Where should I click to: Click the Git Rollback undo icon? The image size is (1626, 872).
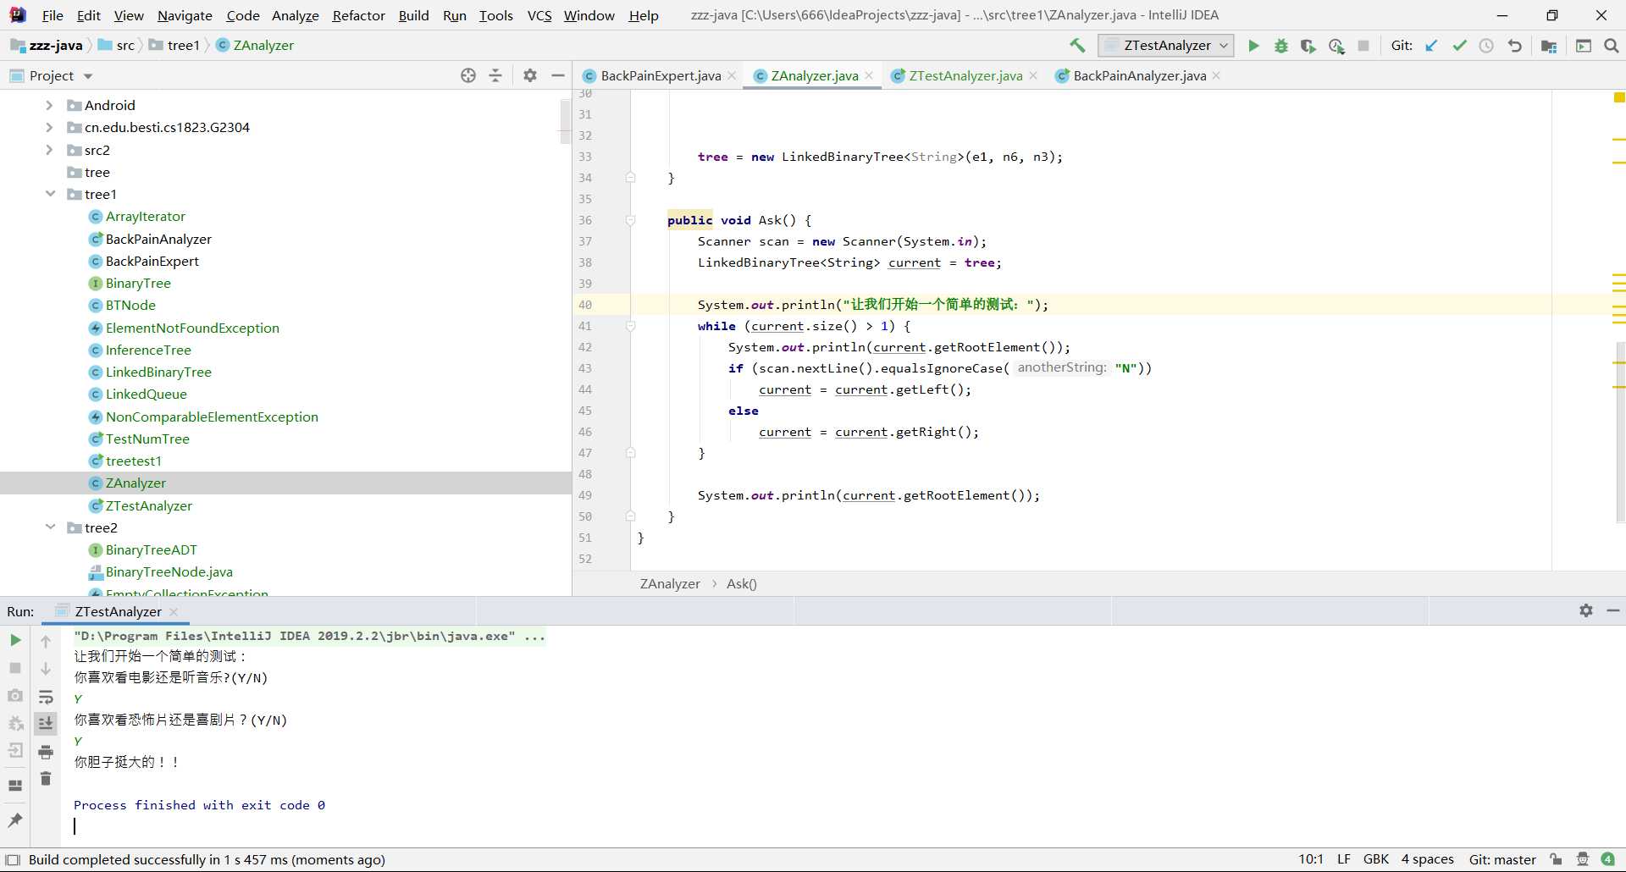(x=1514, y=46)
